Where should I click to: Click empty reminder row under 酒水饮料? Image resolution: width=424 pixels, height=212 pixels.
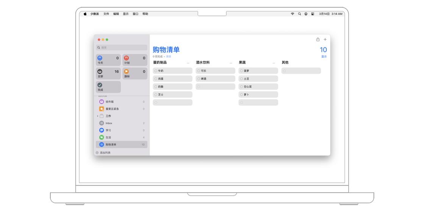(215, 87)
